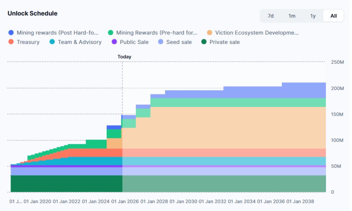
Task: Choose the All time range tab
Action: pyautogui.click(x=333, y=16)
